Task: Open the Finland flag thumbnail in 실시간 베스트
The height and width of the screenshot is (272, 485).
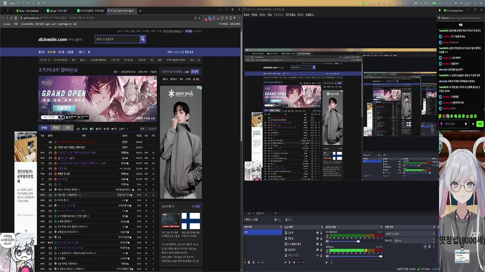Action: tap(191, 221)
